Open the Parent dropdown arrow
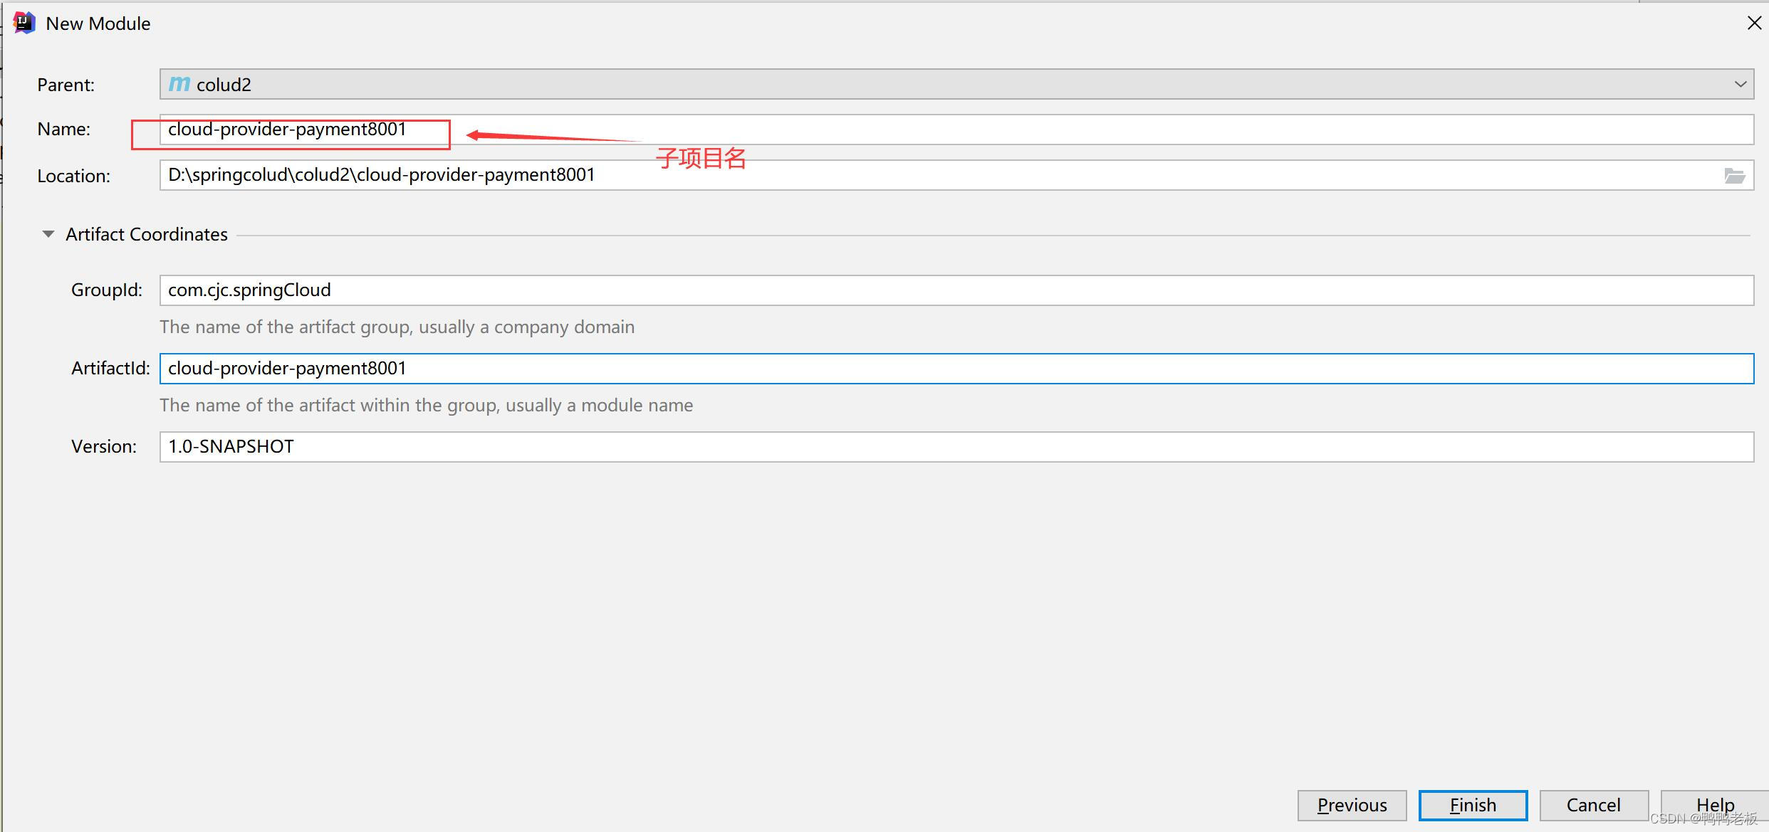This screenshot has width=1769, height=832. click(1740, 84)
